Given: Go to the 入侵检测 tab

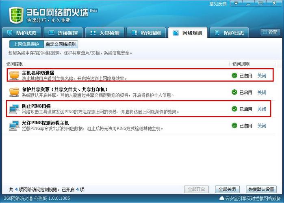Looking at the screenshot, I should tap(105, 33).
